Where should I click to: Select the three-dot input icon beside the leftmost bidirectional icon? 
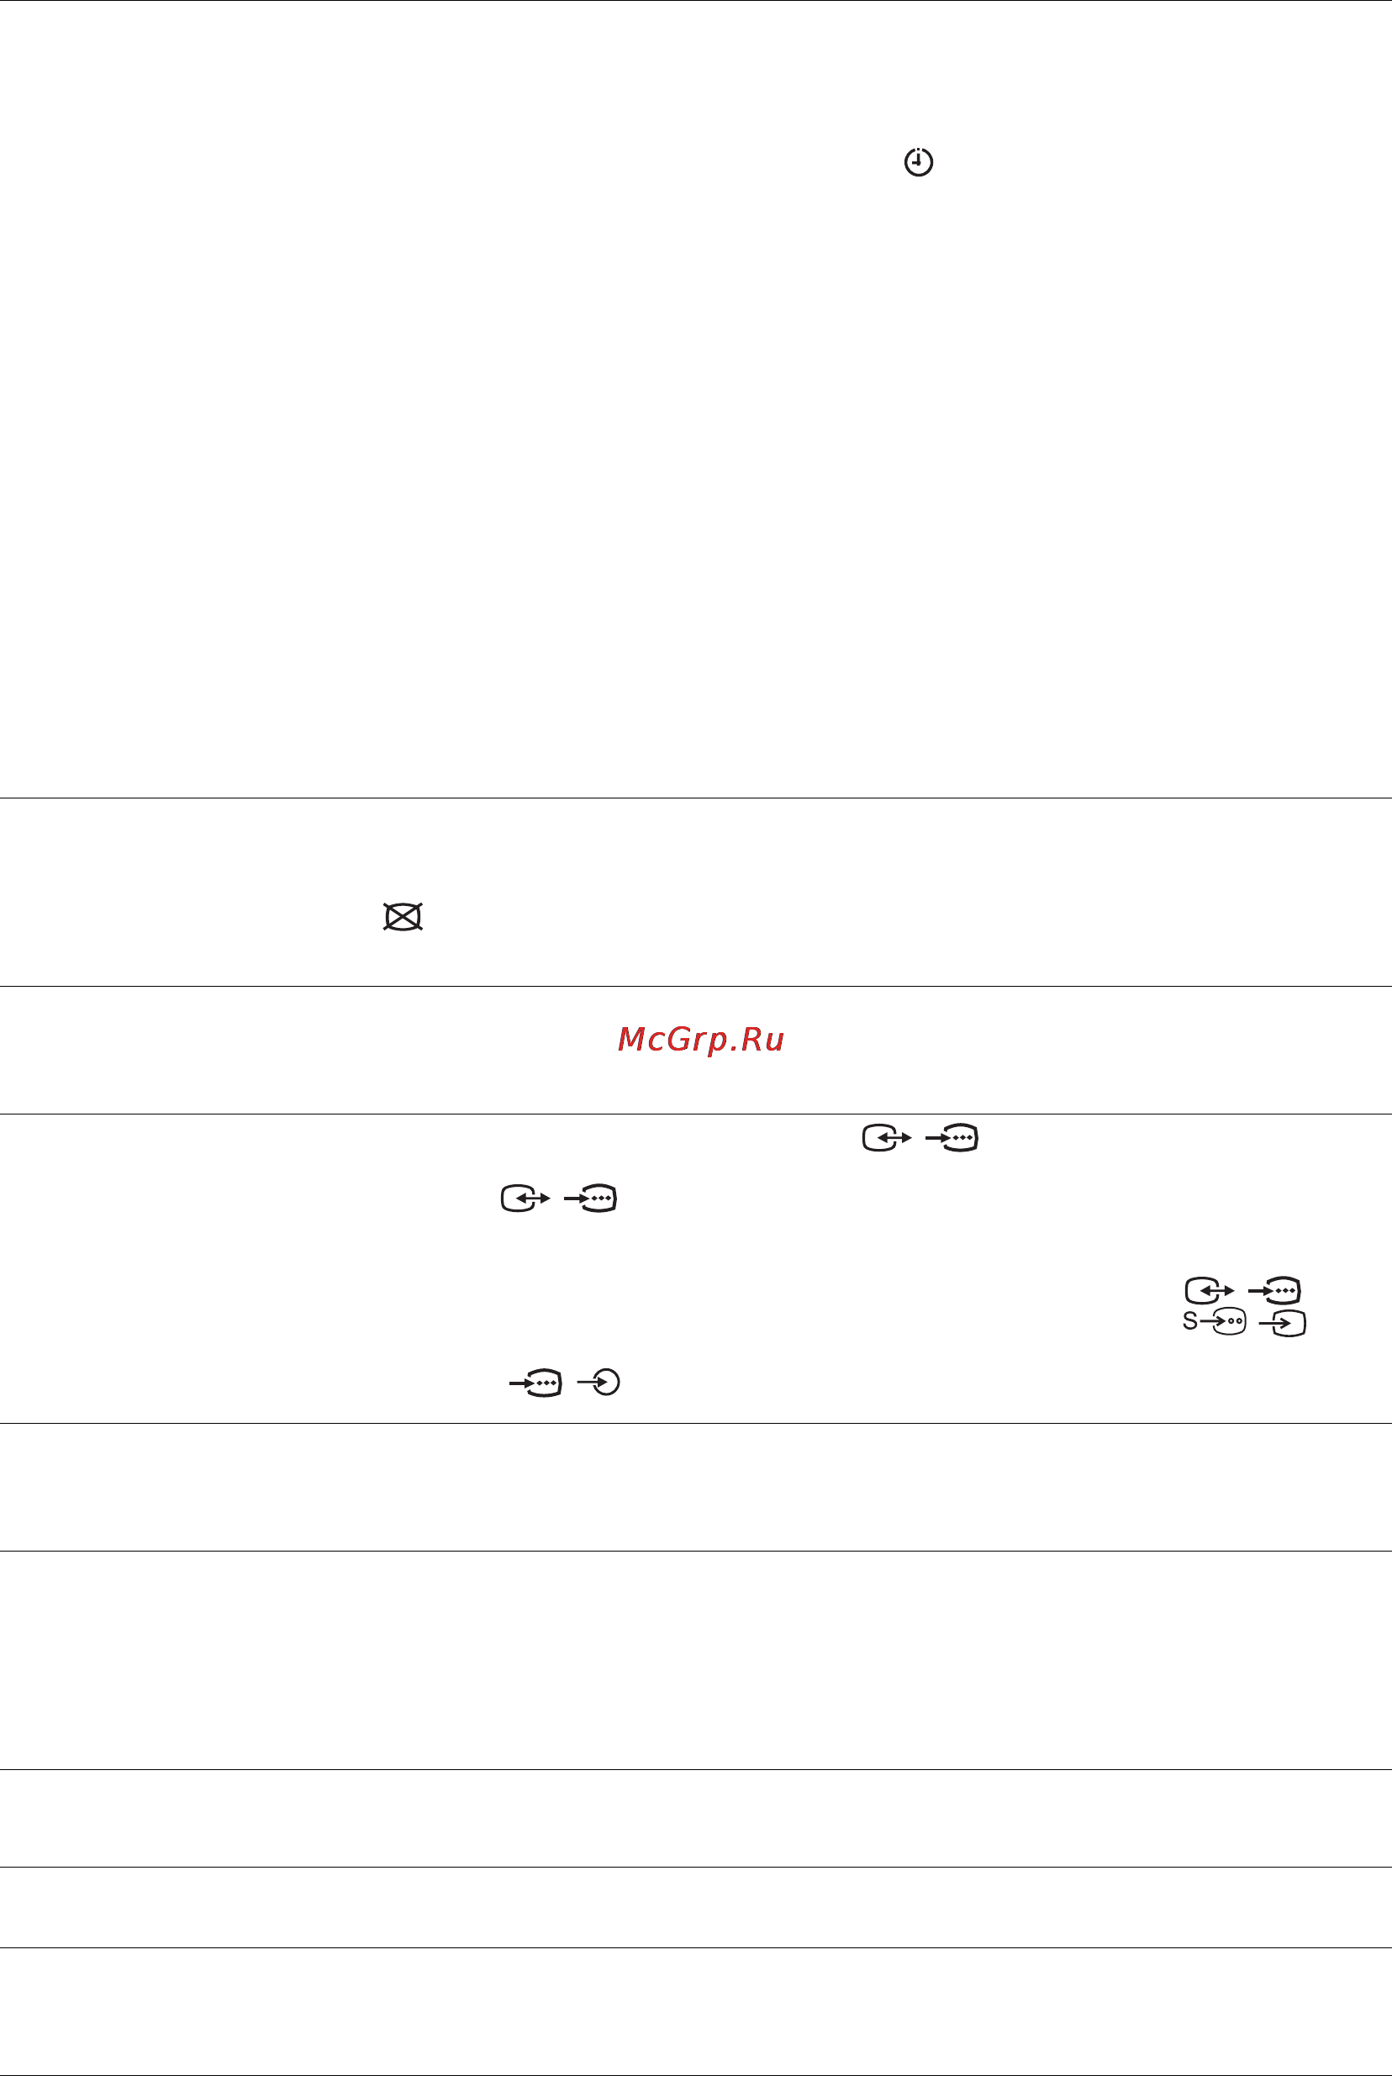pos(590,1199)
